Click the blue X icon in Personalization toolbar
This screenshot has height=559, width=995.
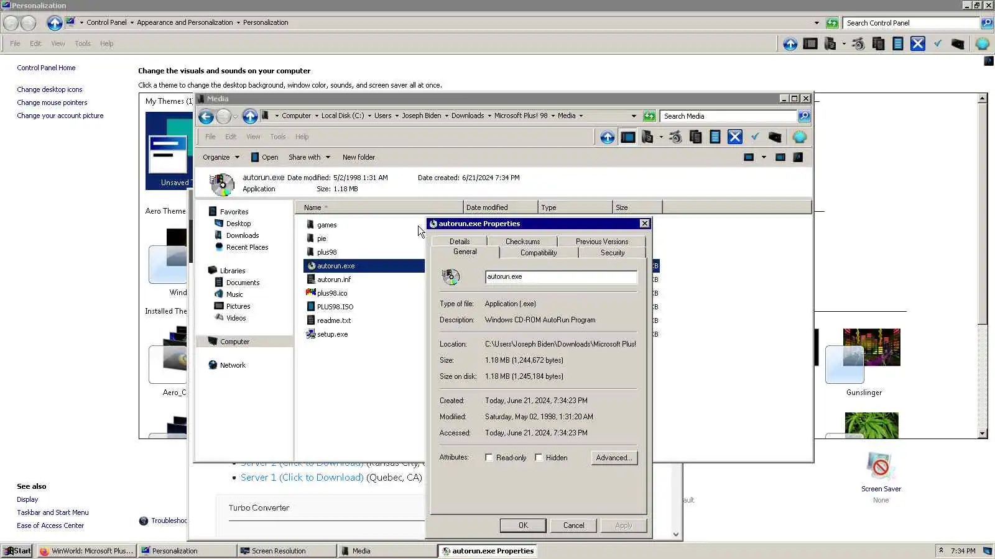coord(918,43)
